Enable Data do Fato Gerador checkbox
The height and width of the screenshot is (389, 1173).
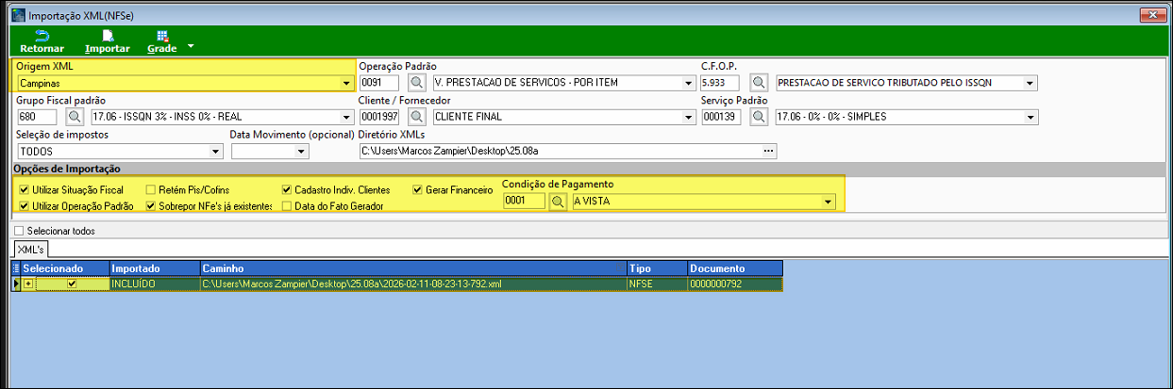pyautogui.click(x=287, y=205)
